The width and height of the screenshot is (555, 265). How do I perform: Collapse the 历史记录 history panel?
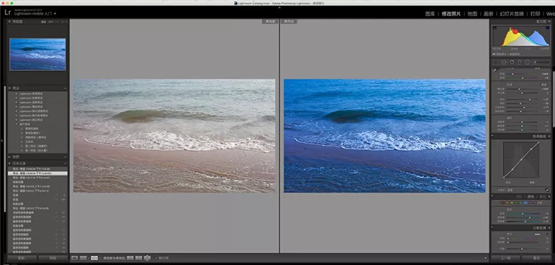click(9, 163)
